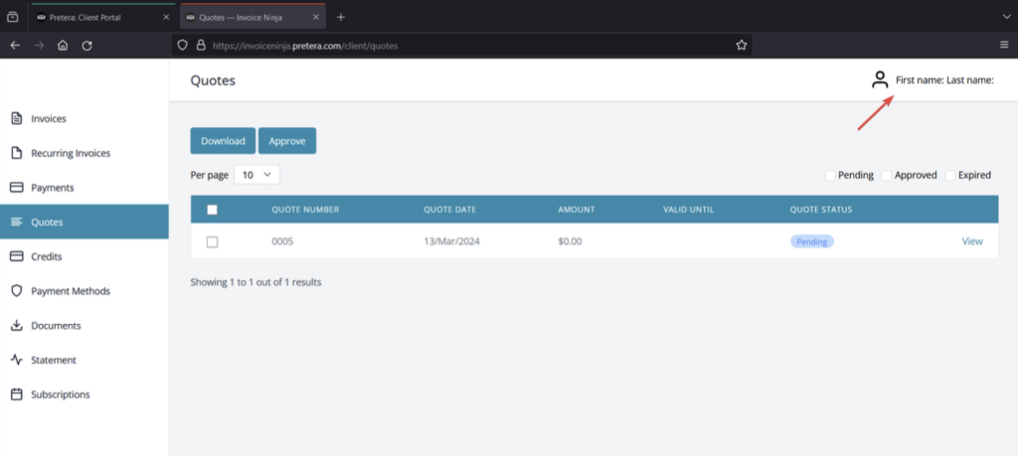This screenshot has width=1018, height=456.
Task: Bookmark page with the star icon
Action: pyautogui.click(x=741, y=46)
